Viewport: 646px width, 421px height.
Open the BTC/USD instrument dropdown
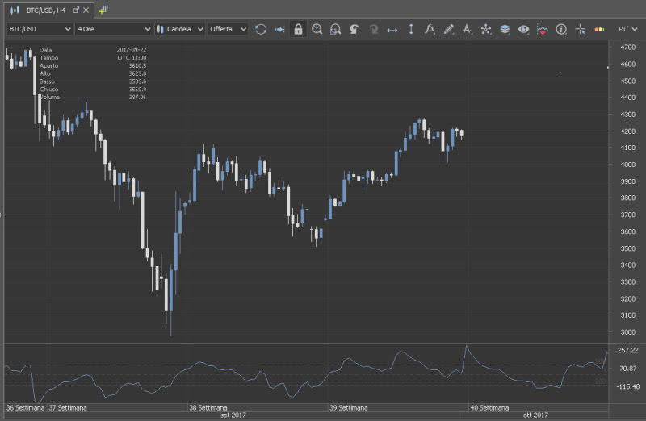[39, 29]
